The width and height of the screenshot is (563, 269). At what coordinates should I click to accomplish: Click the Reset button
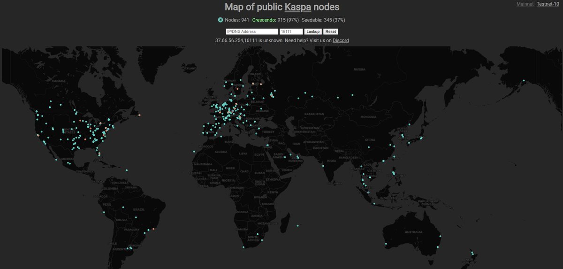[331, 31]
